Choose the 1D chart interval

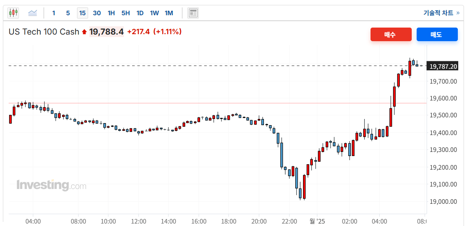pyautogui.click(x=140, y=13)
